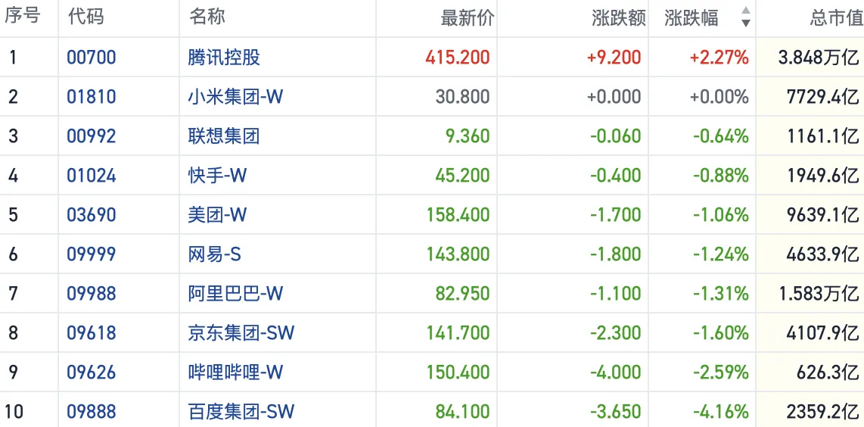Open the 腾讯控股 stock name link

pos(224,58)
